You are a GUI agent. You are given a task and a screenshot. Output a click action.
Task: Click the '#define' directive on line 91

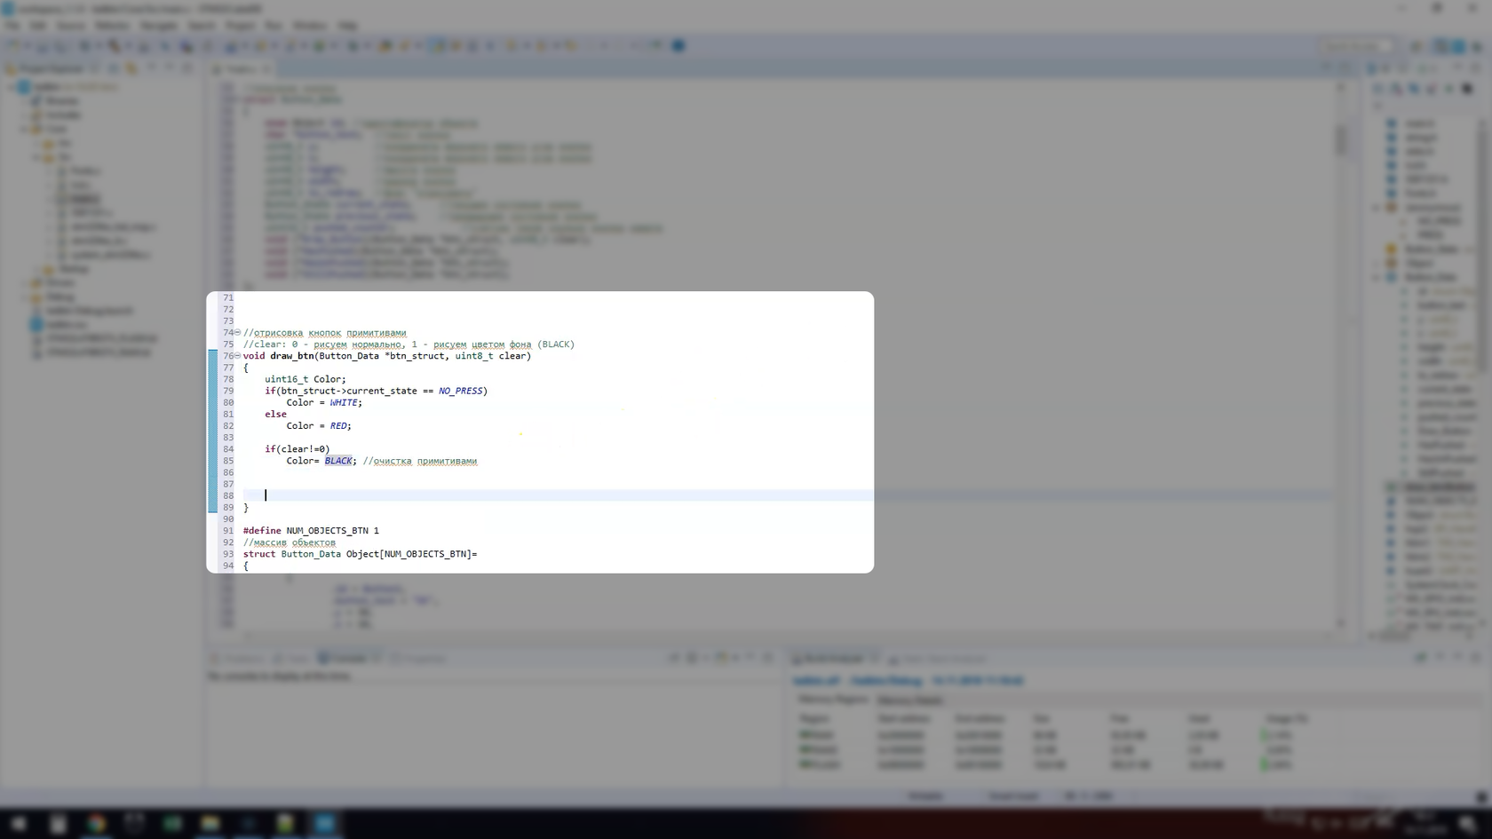(x=262, y=531)
